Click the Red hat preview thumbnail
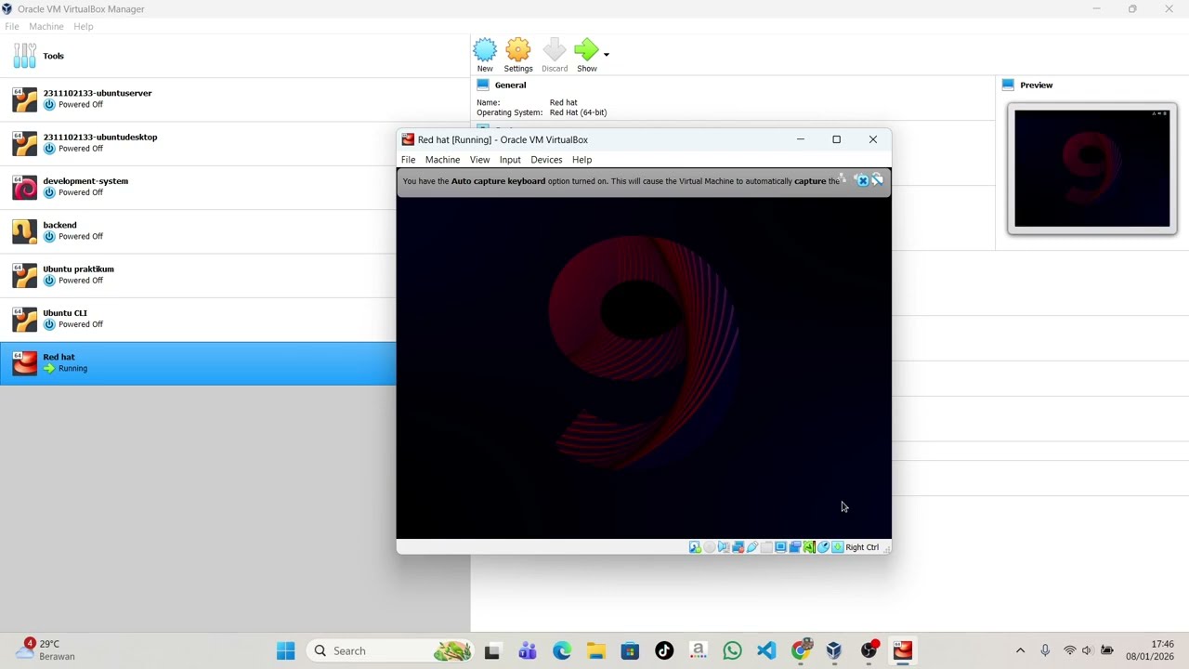 [x=1091, y=168]
